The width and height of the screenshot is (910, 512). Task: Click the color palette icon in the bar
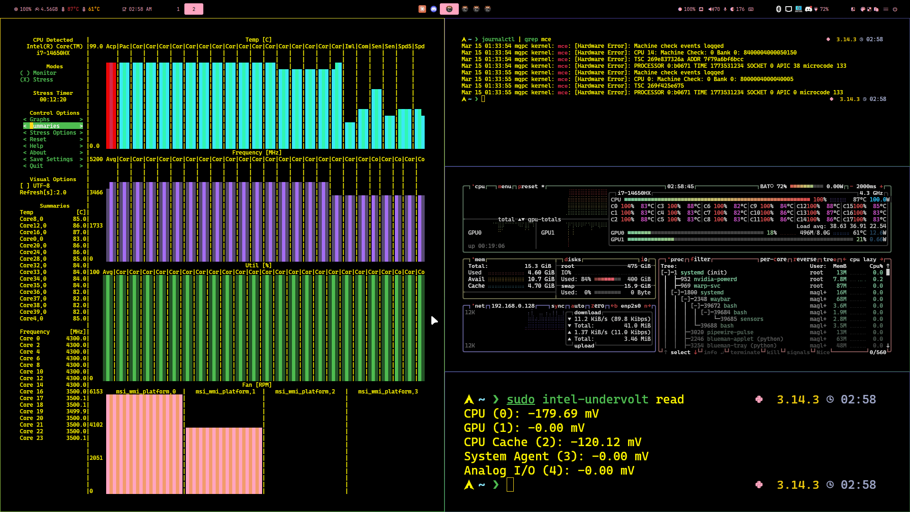point(863,9)
